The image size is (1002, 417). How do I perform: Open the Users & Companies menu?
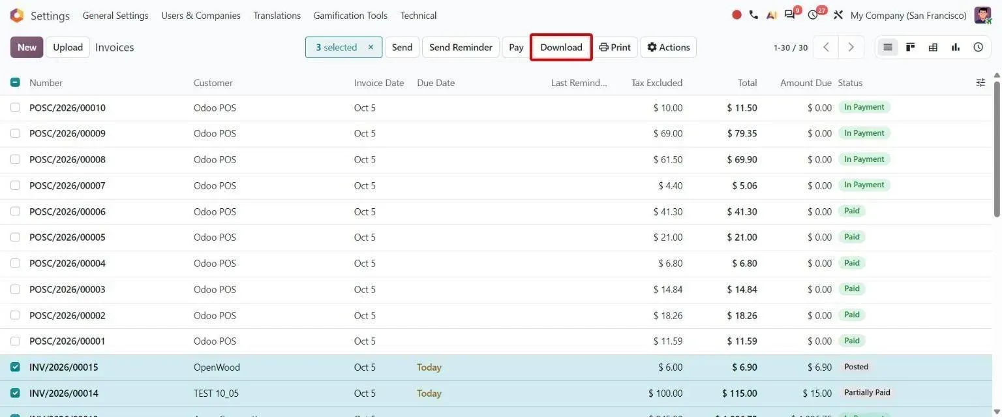[x=201, y=15]
